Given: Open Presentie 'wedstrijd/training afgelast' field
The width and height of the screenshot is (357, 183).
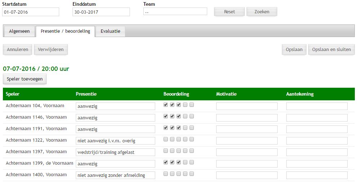Looking at the screenshot, I should point(116,152).
